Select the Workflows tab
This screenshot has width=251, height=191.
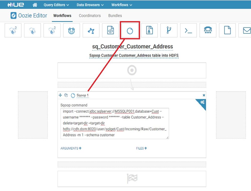pos(62,16)
